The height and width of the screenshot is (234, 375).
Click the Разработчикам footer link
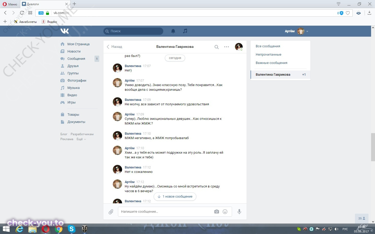82,134
